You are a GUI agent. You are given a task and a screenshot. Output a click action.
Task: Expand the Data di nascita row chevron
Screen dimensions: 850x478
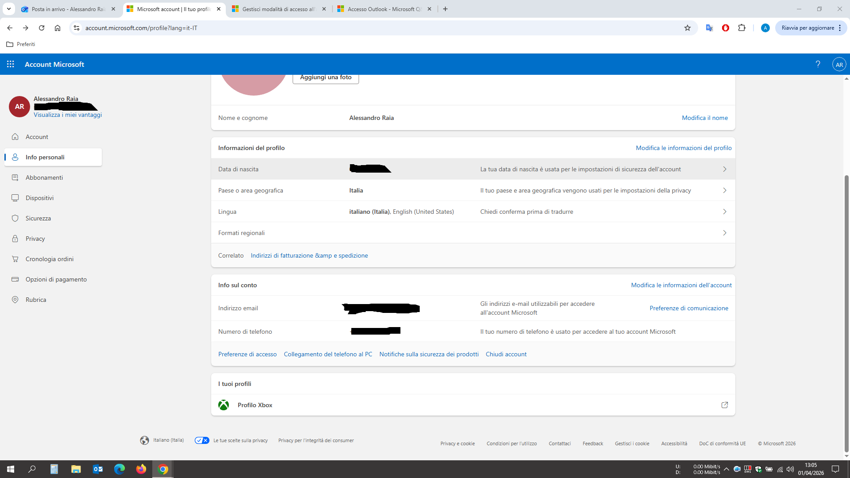[x=725, y=169]
